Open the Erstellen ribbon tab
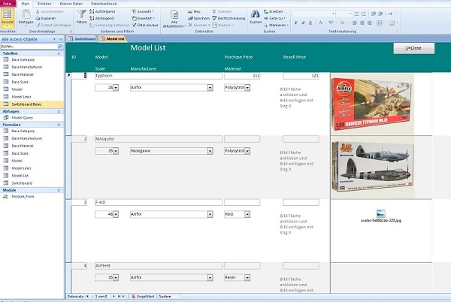Screen dimensions: 451x302 (44, 4)
